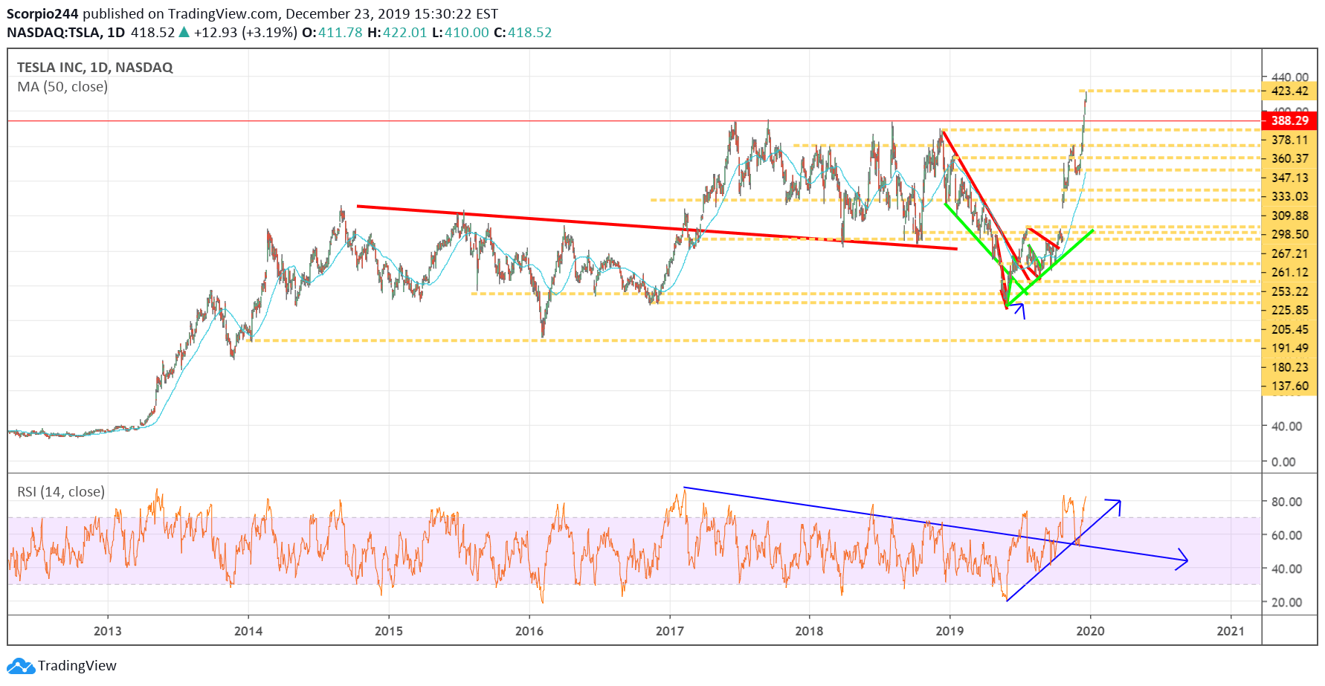Click the 298.50 price level label

click(1289, 234)
